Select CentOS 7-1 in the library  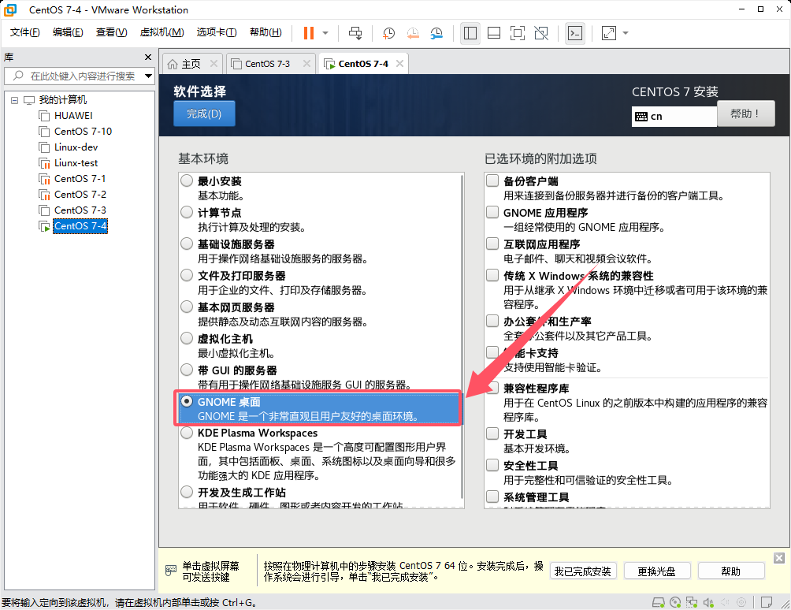point(80,179)
